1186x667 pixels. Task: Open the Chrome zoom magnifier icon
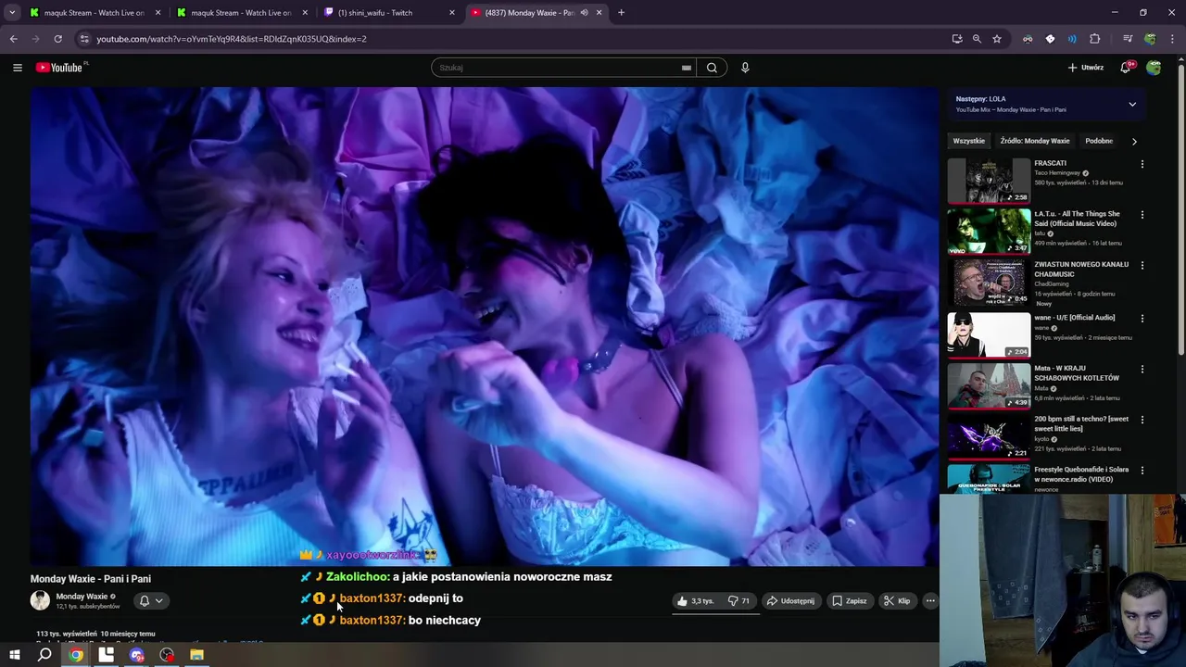977,39
